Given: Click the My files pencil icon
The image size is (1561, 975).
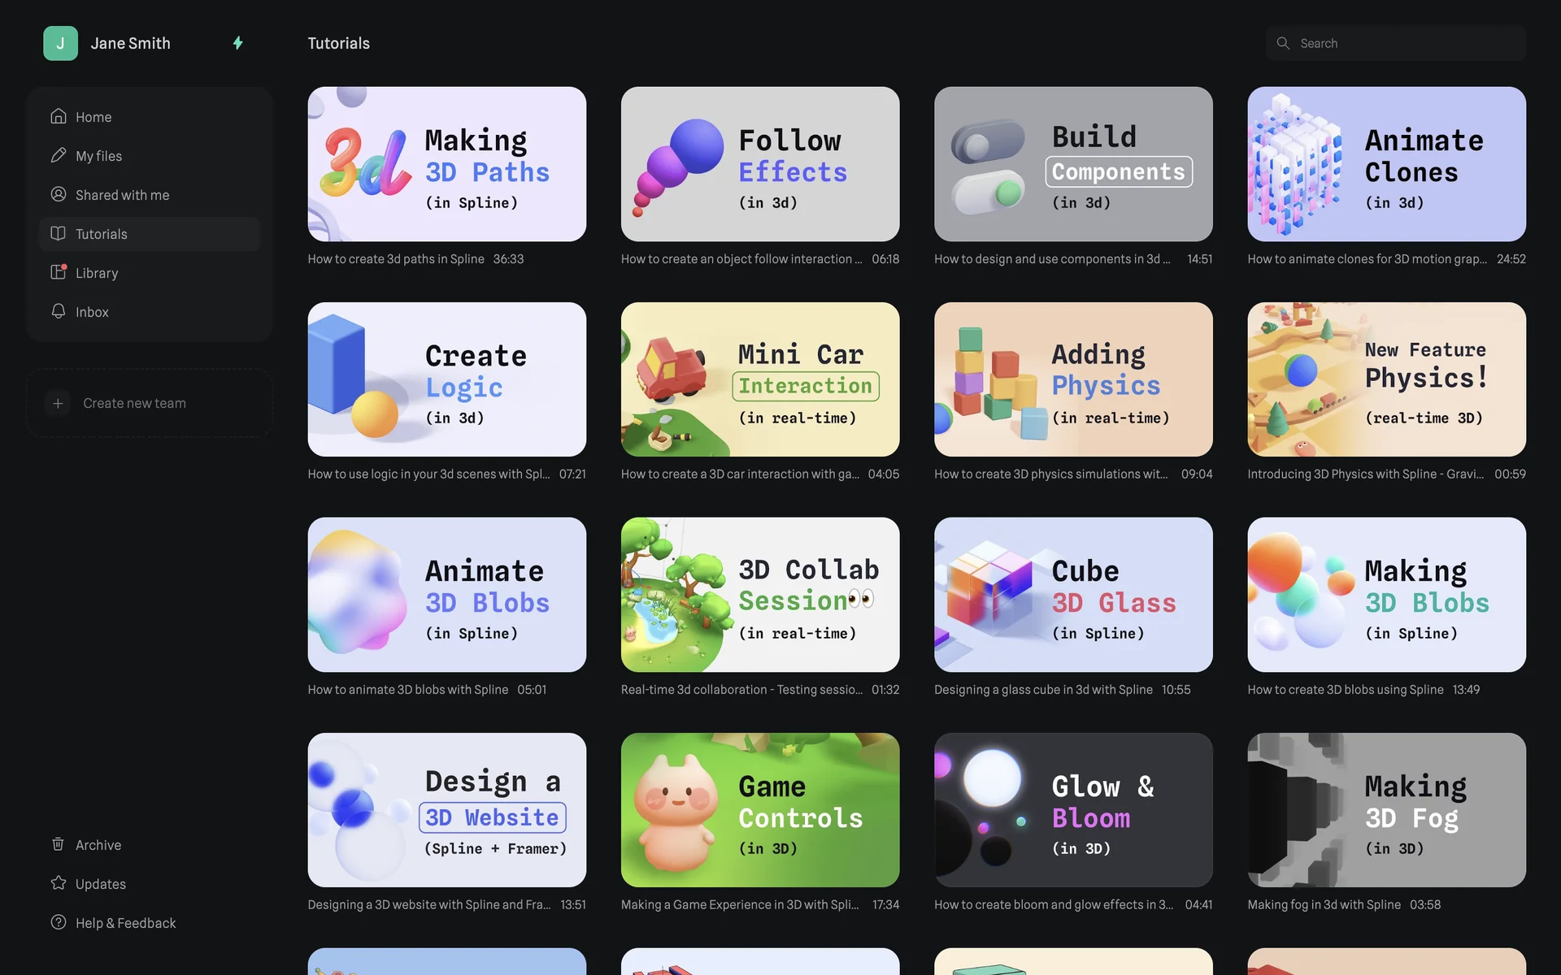Looking at the screenshot, I should (x=58, y=155).
